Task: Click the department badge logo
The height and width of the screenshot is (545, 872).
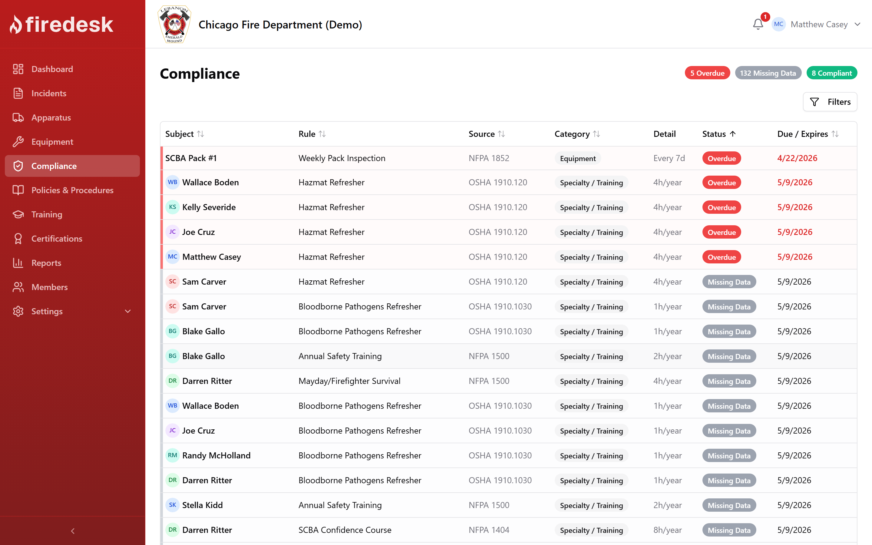Action: 174,24
